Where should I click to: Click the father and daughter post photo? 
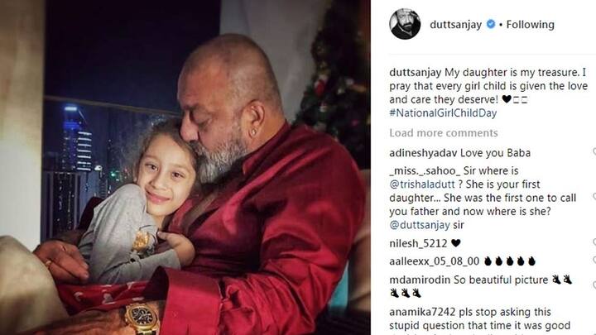point(185,167)
